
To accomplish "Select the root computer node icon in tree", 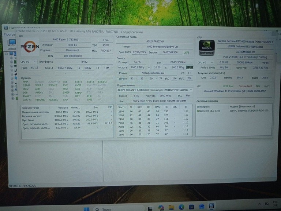I will click(12, 54).
